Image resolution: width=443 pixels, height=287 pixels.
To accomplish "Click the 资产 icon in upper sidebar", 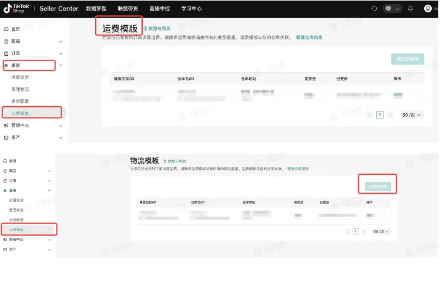I will click(6, 137).
